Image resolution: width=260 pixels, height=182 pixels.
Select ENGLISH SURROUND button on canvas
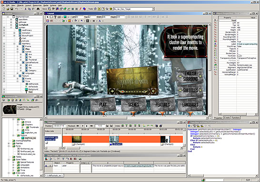tap(190, 76)
